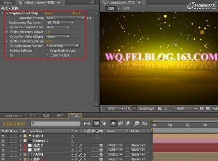Hide the [天空] layer
This screenshot has height=161, width=218.
pos(3,154)
